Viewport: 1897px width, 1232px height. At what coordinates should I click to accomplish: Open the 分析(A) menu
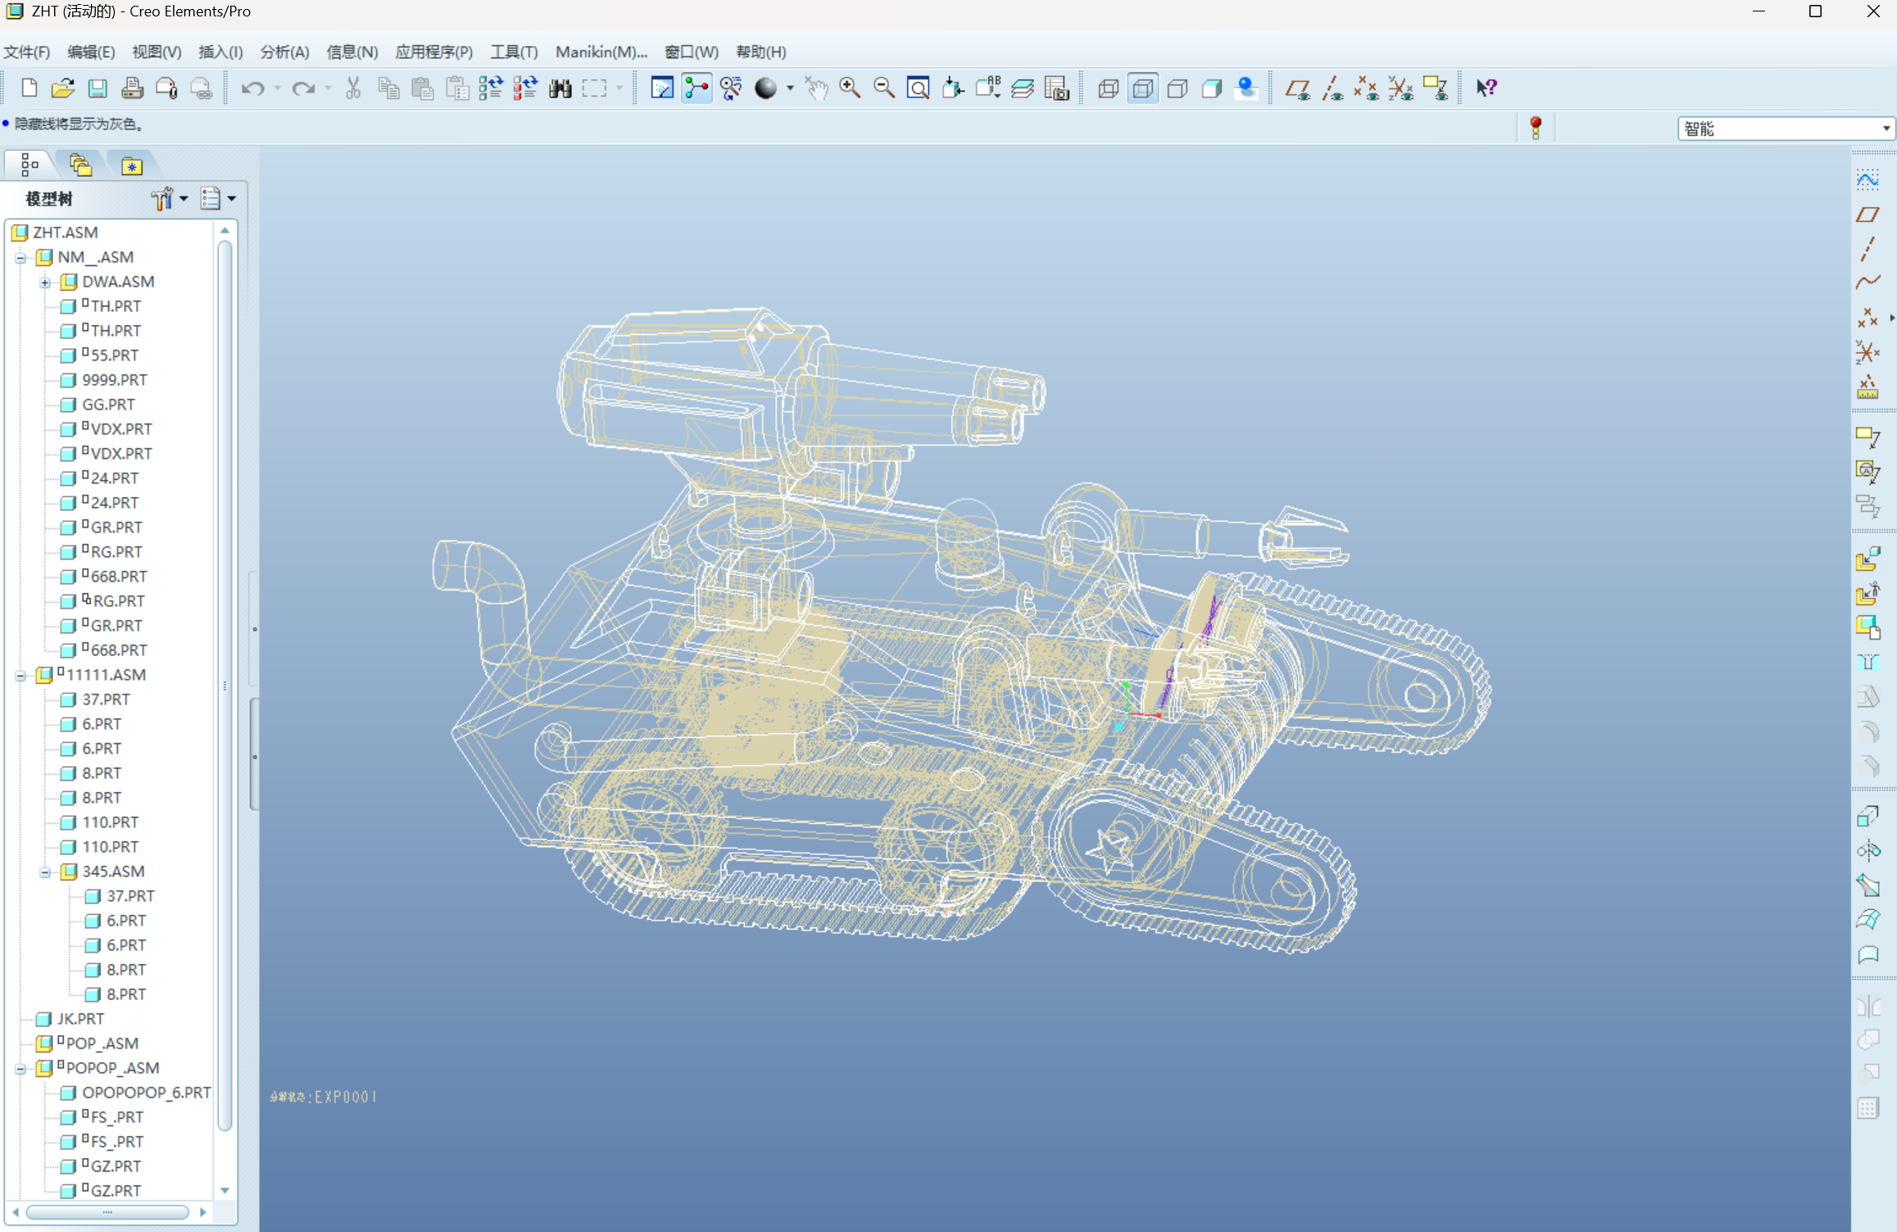284,52
